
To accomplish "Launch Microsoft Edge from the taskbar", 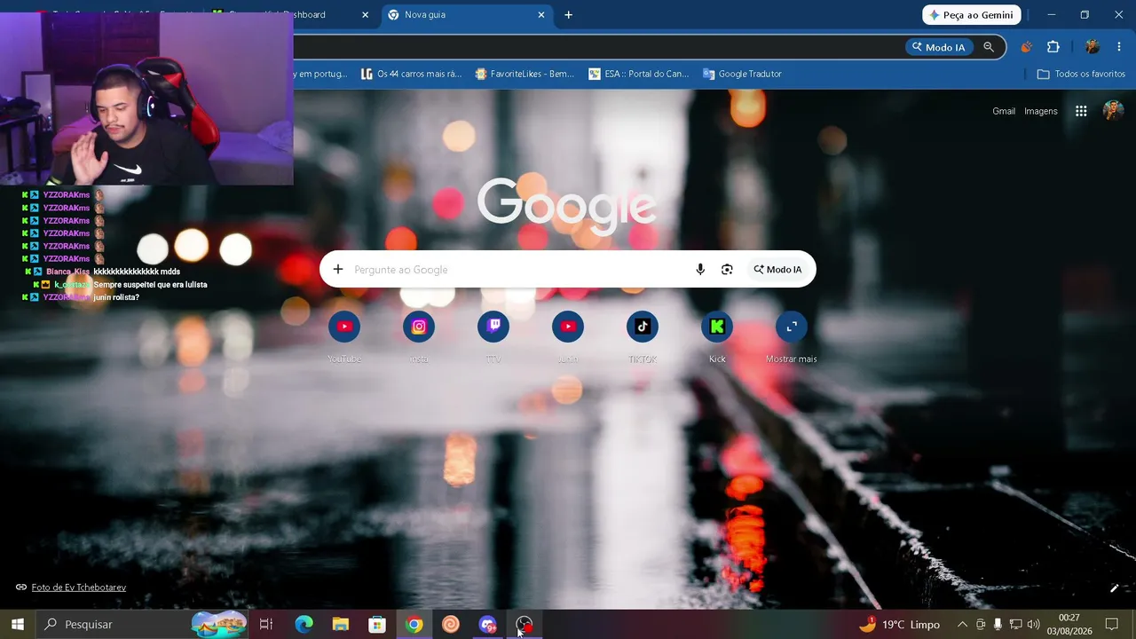I will pyautogui.click(x=304, y=625).
